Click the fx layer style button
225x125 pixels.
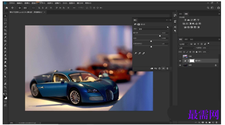coord(199,123)
